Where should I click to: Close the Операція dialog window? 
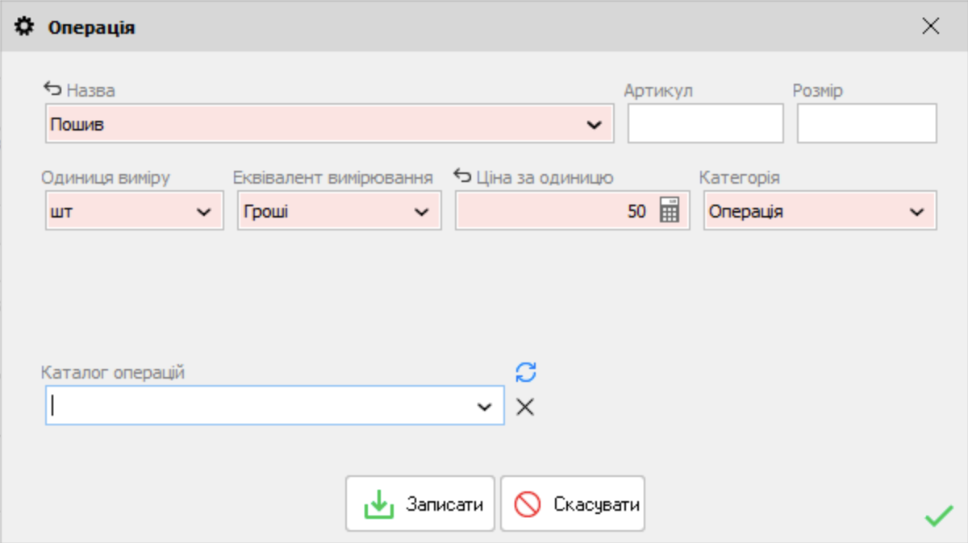pos(930,25)
